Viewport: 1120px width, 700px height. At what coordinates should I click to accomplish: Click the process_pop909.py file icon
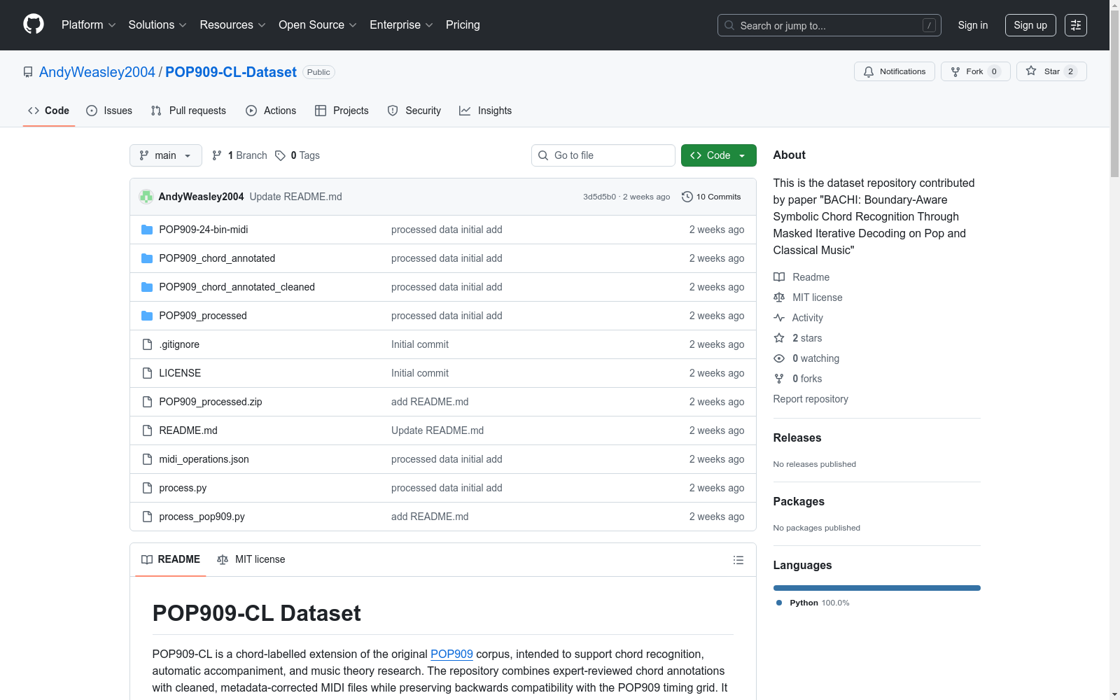click(x=147, y=517)
